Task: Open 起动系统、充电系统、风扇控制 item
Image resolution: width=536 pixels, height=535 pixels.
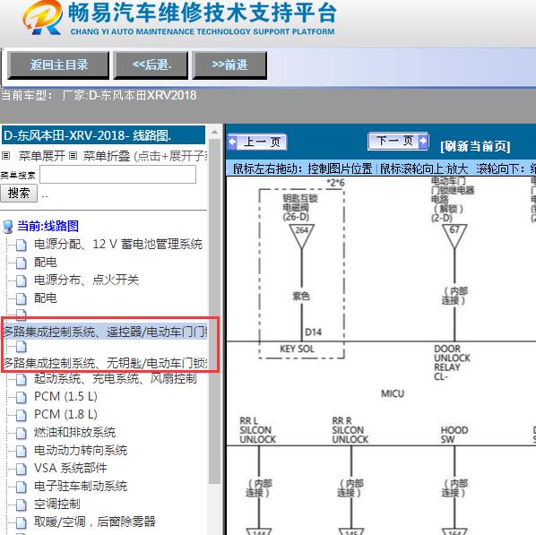Action: point(116,378)
